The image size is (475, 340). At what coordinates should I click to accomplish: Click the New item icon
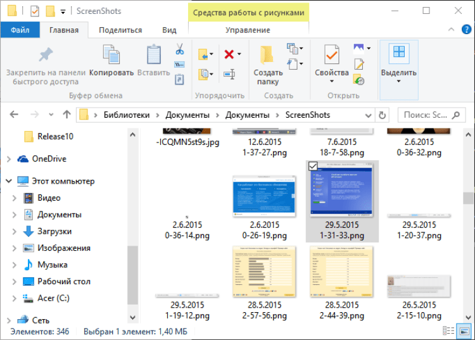293,48
